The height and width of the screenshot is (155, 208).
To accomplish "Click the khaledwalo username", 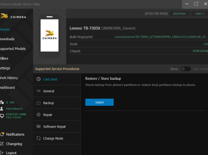I will coord(14,109).
